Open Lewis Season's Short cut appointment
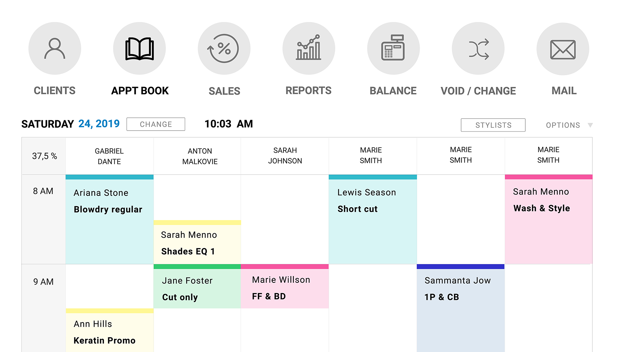The image size is (619, 352). [x=372, y=220]
